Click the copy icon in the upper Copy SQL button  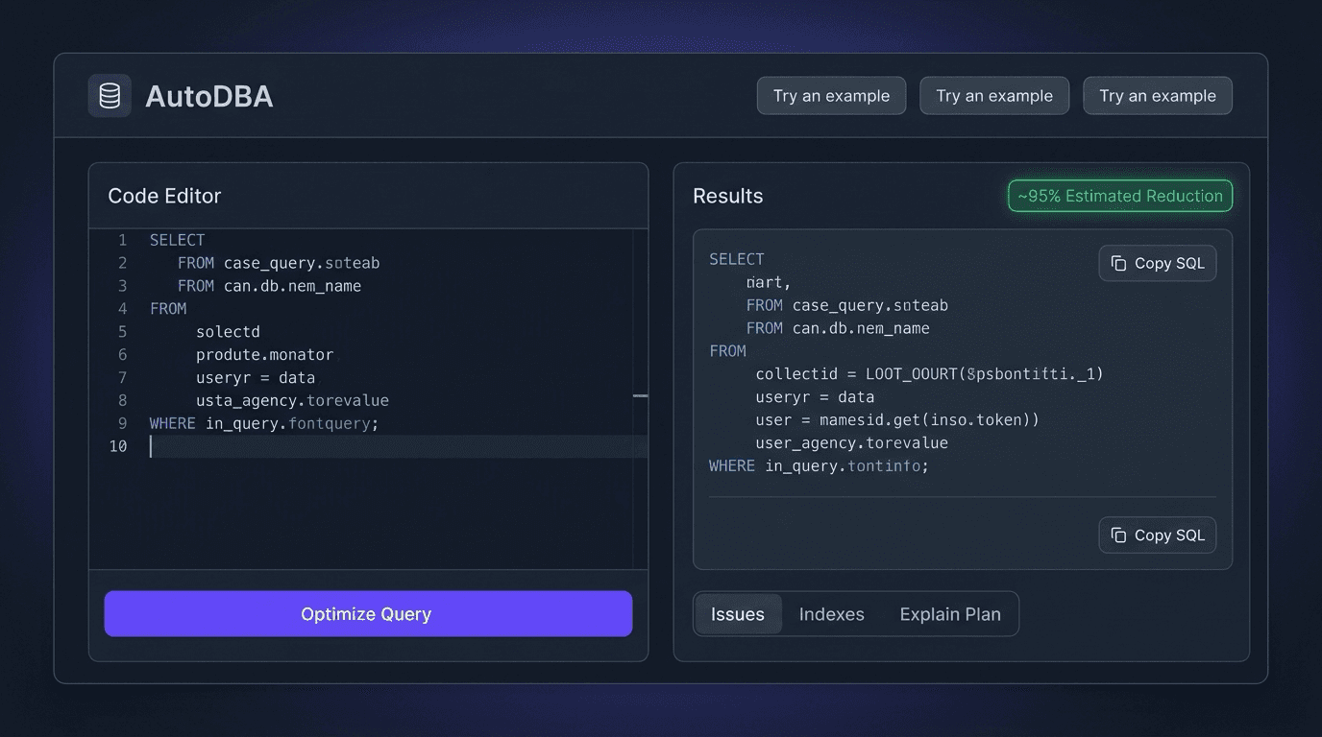click(x=1118, y=263)
